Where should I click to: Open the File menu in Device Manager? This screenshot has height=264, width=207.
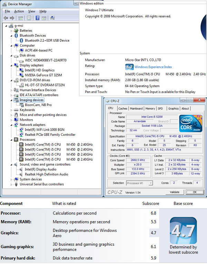(x=7, y=11)
